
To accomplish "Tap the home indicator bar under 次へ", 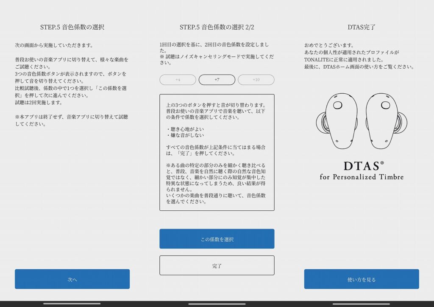I will pos(72,304).
